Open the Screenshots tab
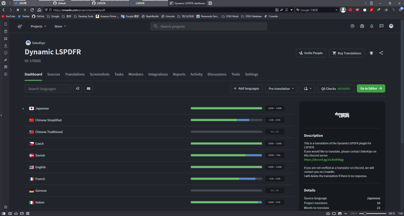The width and height of the screenshot is (404, 216). point(99,74)
